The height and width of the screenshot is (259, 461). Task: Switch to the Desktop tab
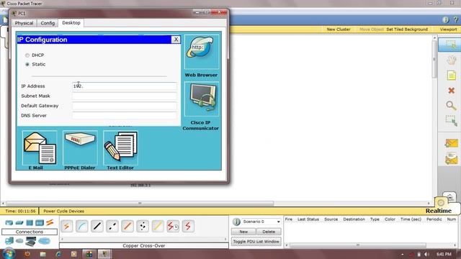tap(71, 22)
